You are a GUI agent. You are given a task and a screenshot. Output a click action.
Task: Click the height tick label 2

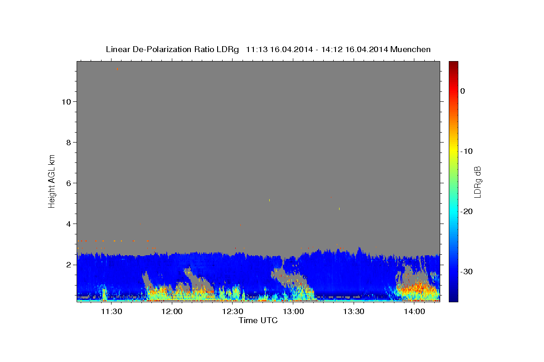coord(68,264)
